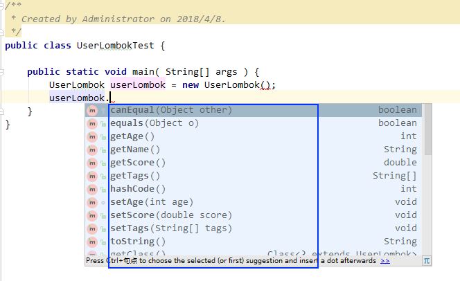460x281 pixels.
Task: Click method icon beside equals
Action: (x=92, y=124)
